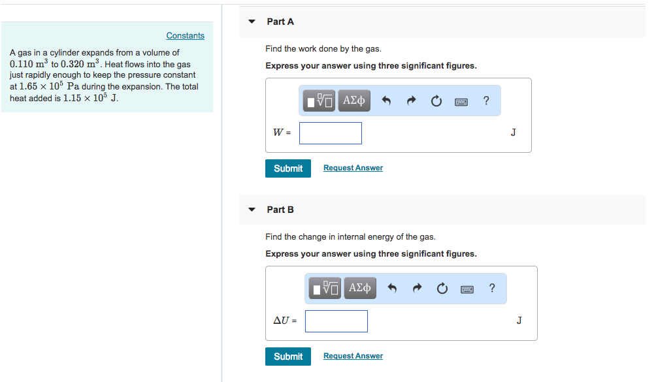
Task: Click the help question mark in Part A toolbar
Action: tap(485, 100)
